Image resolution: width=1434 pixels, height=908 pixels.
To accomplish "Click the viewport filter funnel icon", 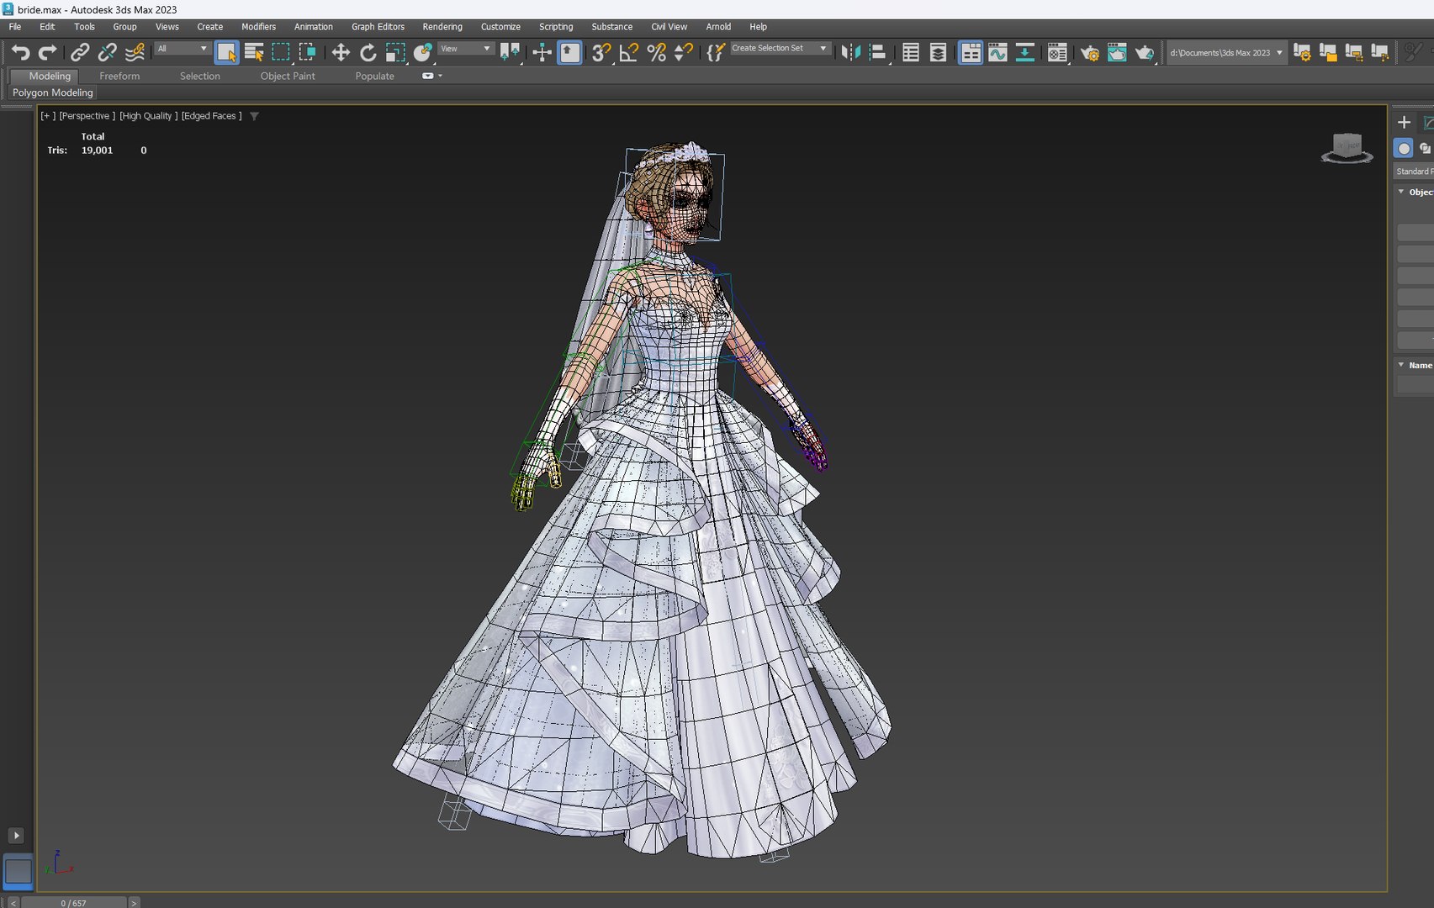I will click(254, 116).
